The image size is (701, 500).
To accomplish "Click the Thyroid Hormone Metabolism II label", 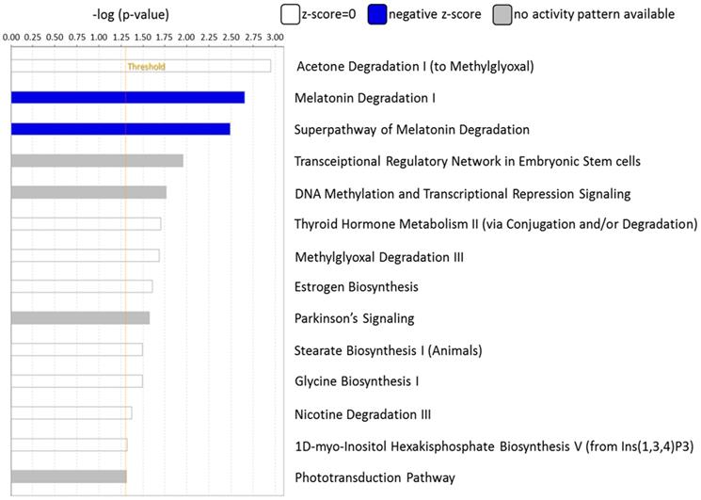I will pyautogui.click(x=496, y=224).
